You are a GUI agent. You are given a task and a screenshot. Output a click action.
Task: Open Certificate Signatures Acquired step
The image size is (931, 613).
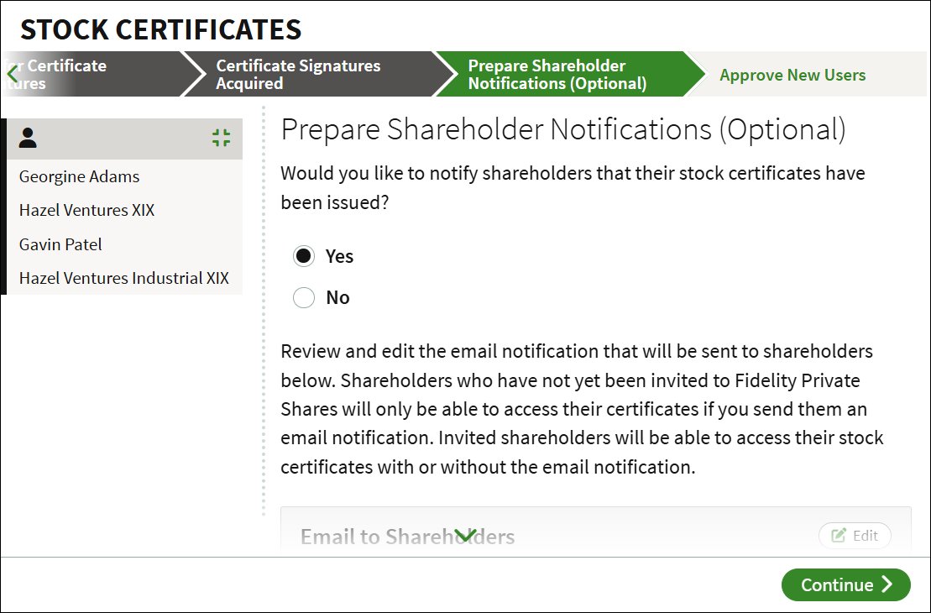(x=298, y=74)
